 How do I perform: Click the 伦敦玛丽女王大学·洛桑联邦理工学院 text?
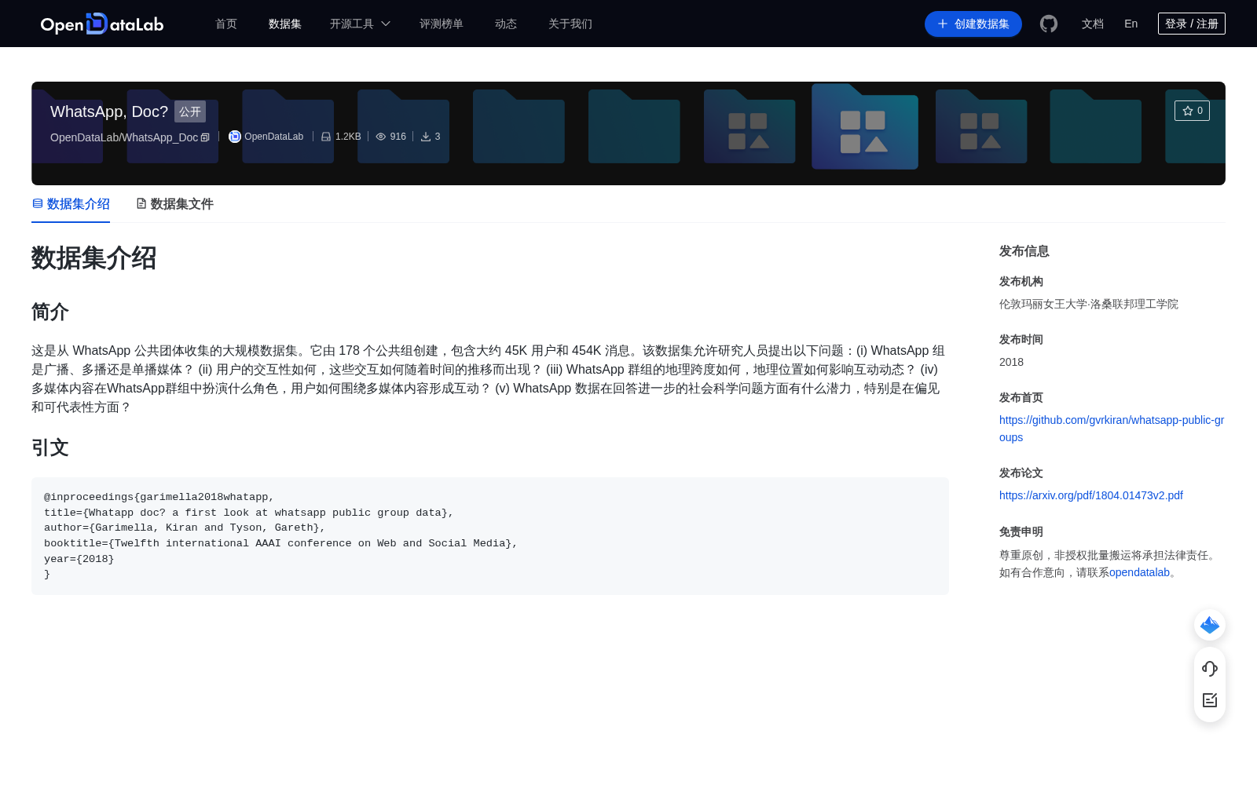(1089, 304)
